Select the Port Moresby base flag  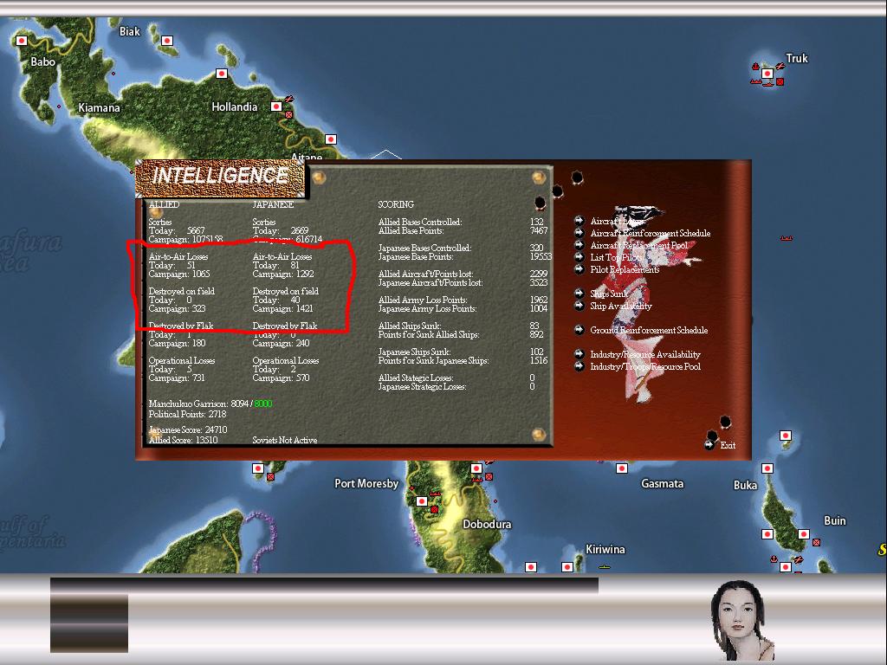point(422,501)
